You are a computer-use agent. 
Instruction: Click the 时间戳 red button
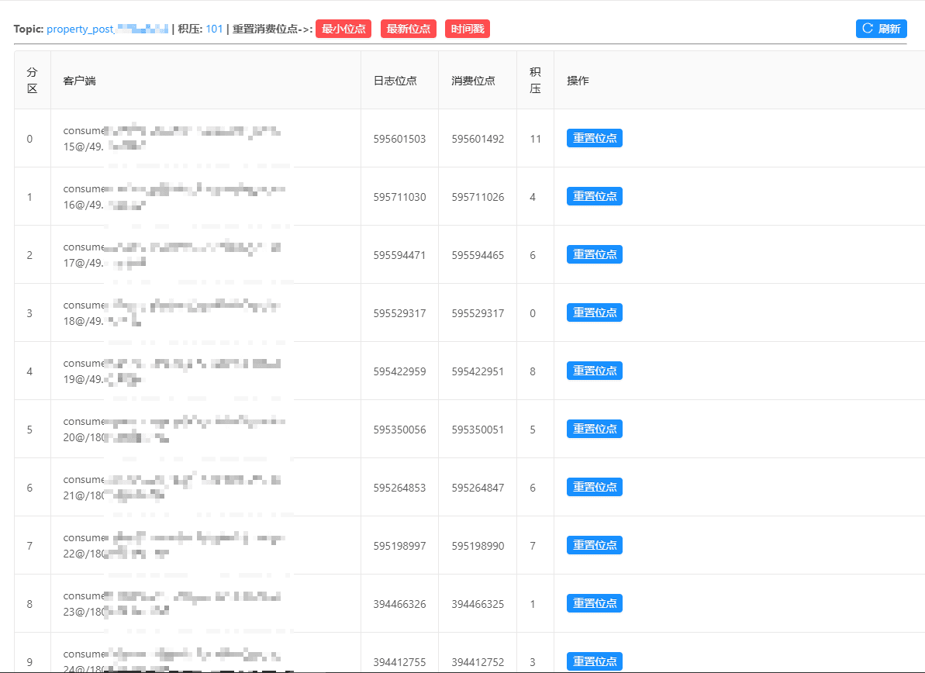click(x=468, y=29)
